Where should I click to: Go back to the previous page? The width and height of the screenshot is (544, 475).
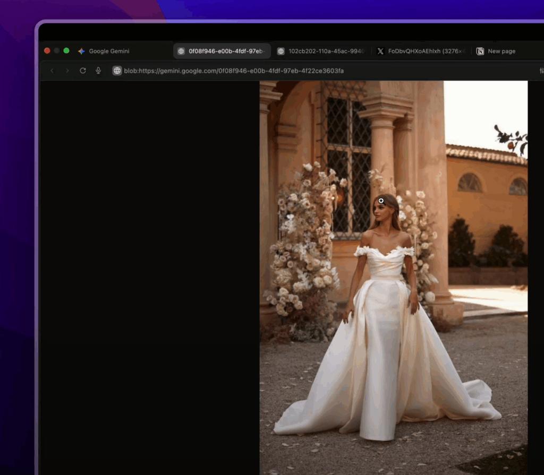point(52,71)
